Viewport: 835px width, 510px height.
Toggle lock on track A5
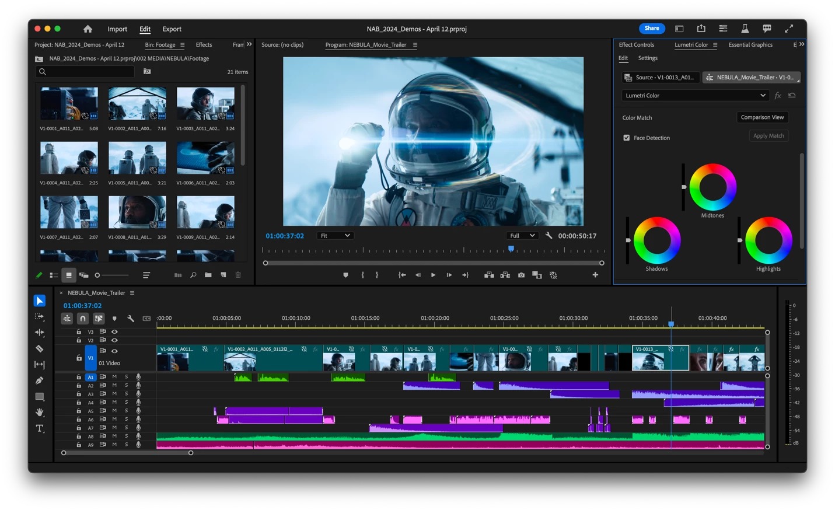pyautogui.click(x=79, y=411)
